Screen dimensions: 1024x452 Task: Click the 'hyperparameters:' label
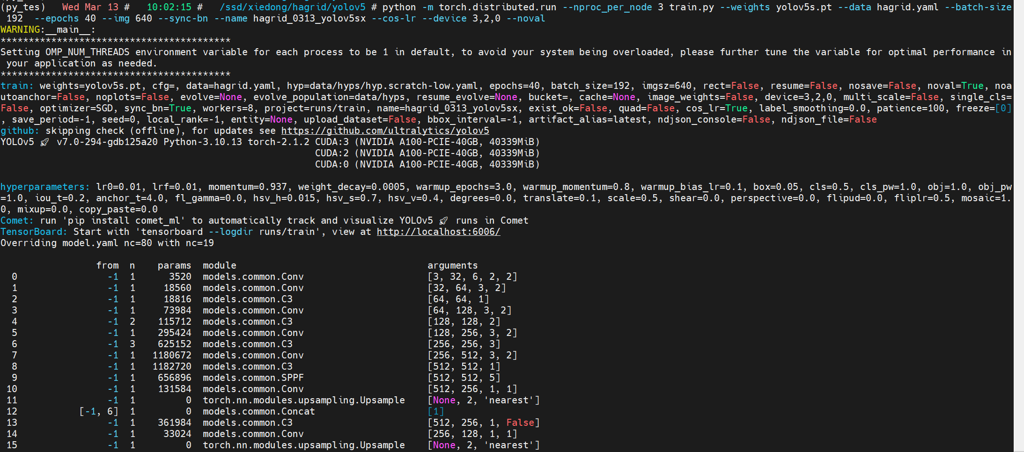[45, 187]
